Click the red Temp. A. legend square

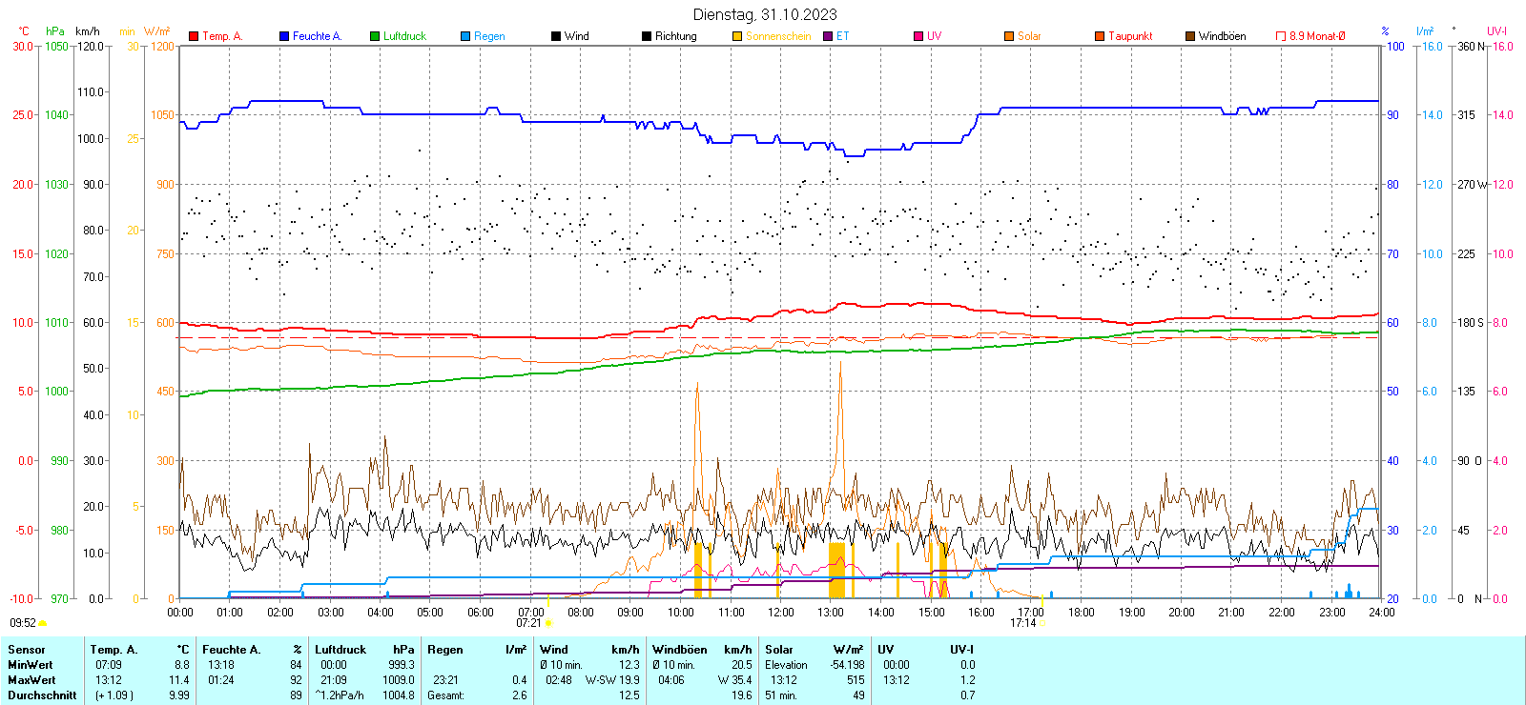[194, 36]
